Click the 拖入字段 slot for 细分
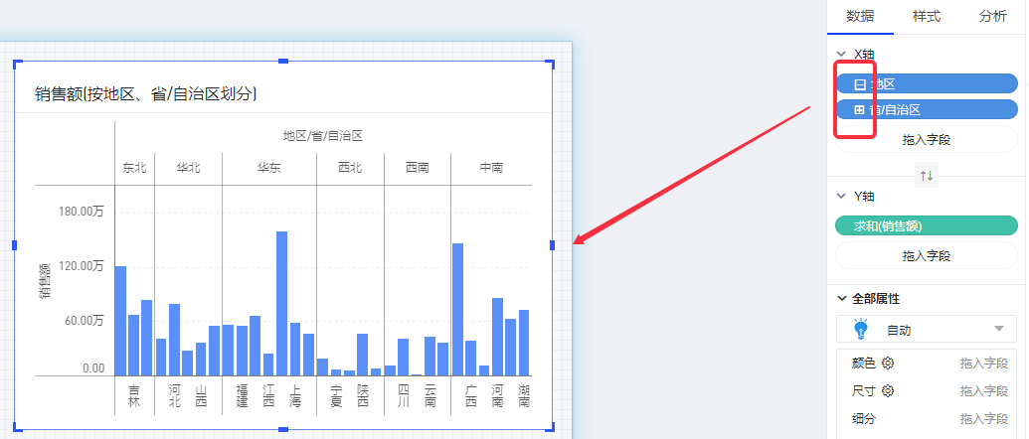This screenshot has width=1029, height=439. [983, 419]
